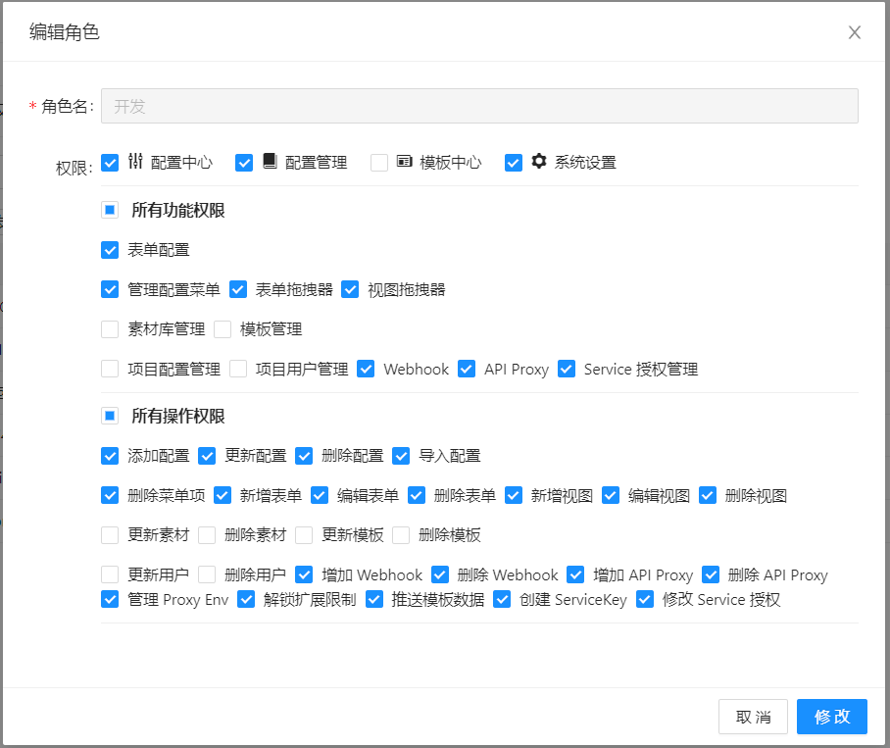Screen dimensions: 890x748
Task: Close the 编辑角色 dialog with X
Action: click(x=855, y=32)
